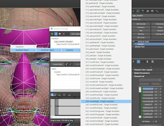Screen dimensions: 164x126
Task: Click Append Selected state icon
Action: [70, 64]
